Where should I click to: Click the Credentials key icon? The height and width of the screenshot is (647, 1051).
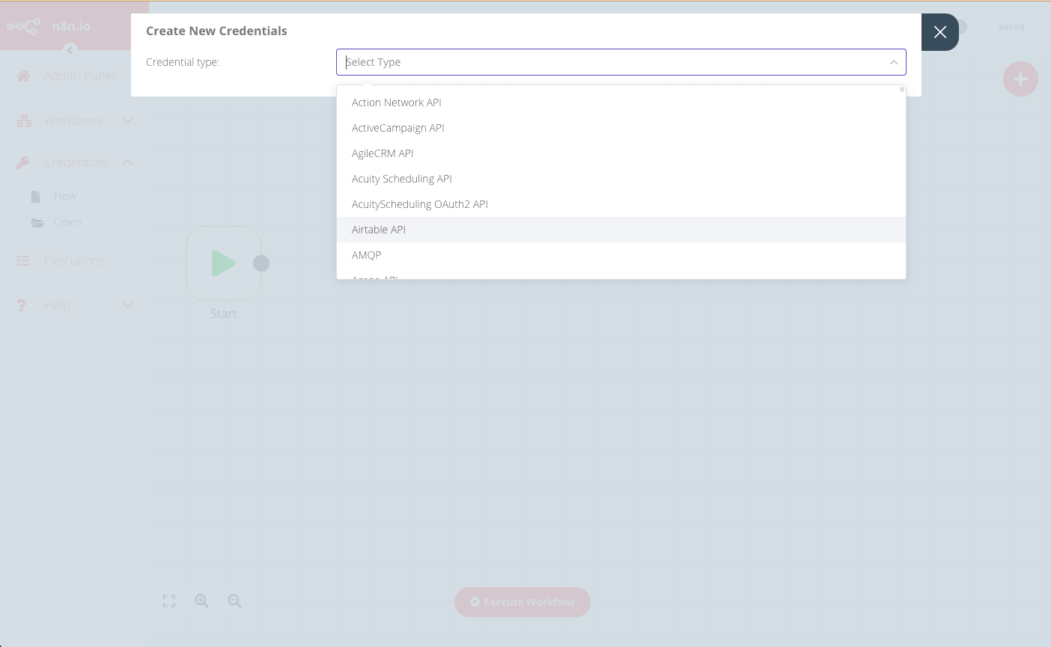[x=22, y=162]
